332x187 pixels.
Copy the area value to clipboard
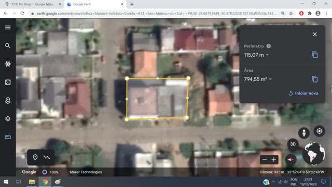coord(315,79)
